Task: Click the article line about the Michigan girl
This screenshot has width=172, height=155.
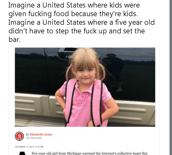Action: [90, 153]
